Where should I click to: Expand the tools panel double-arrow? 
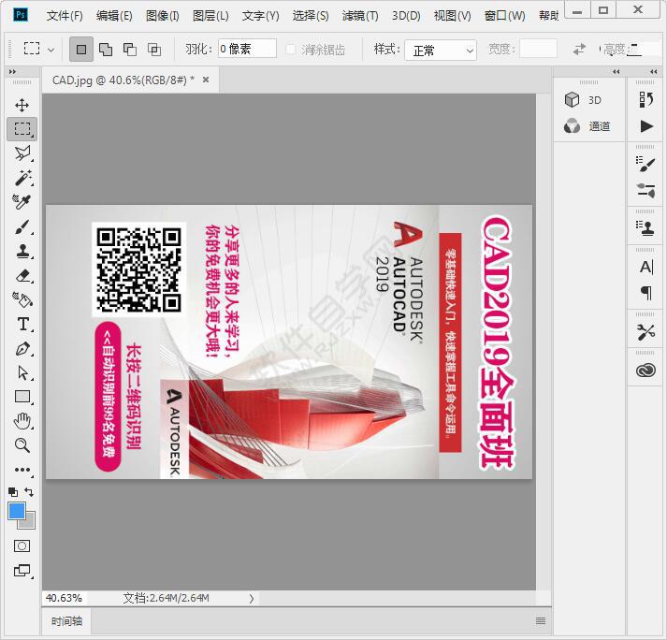[x=12, y=72]
